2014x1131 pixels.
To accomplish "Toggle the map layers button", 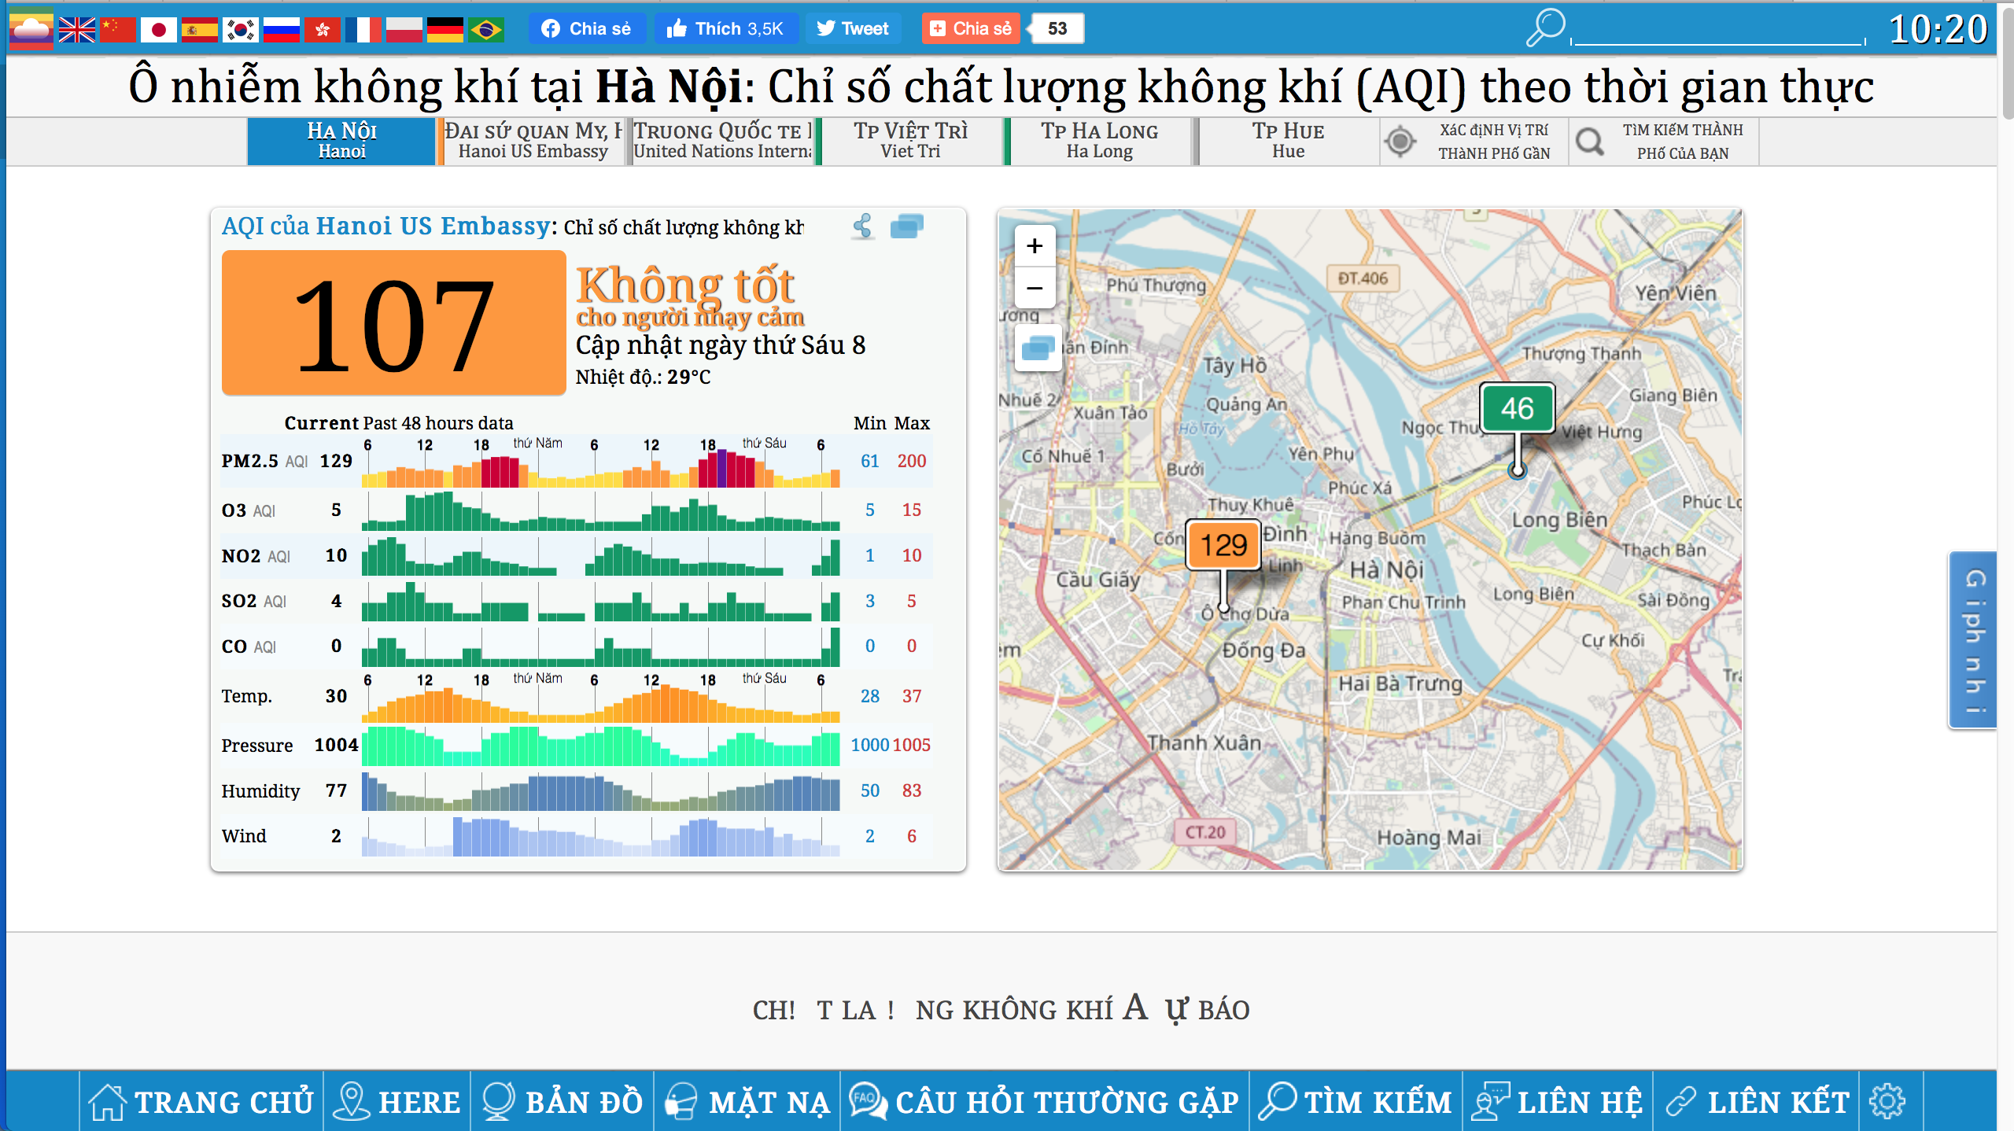I will (x=1038, y=348).
